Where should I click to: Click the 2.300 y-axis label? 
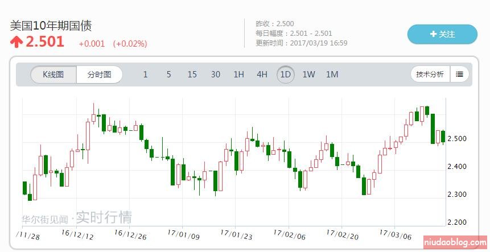coord(457,194)
